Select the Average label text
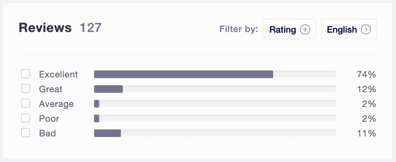Screen dimensions: 396x162 coord(56,104)
